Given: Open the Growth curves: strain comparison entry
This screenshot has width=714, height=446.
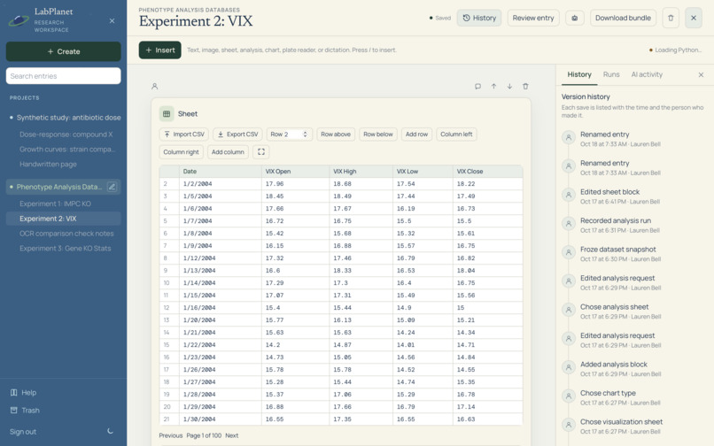Looking at the screenshot, I should tap(67, 150).
